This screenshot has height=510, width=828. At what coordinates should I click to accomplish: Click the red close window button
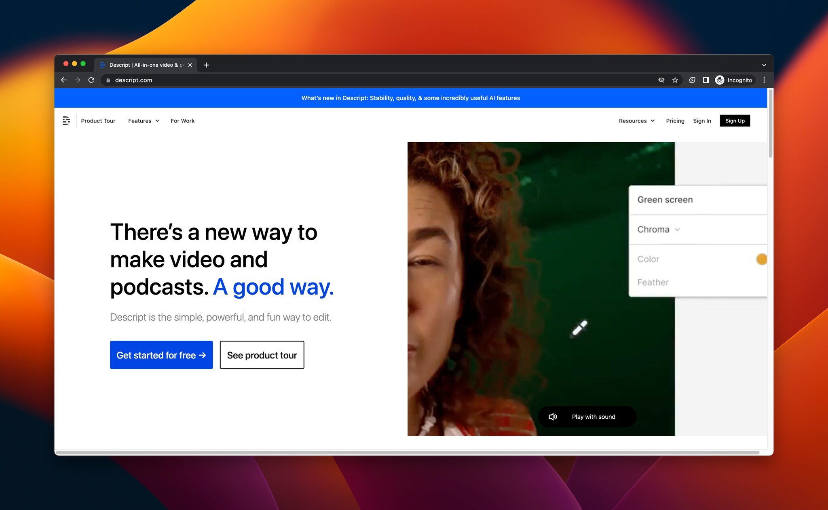pos(66,64)
